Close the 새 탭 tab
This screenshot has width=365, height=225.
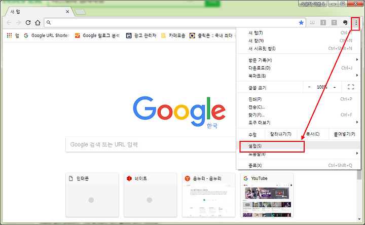pyautogui.click(x=67, y=12)
